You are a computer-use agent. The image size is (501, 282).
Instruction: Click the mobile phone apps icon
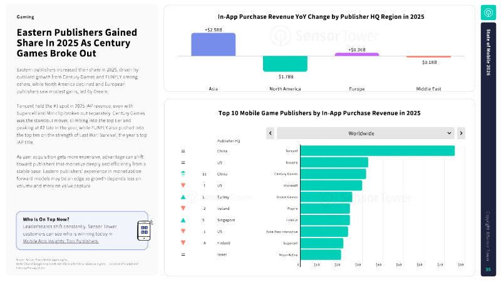142,230
